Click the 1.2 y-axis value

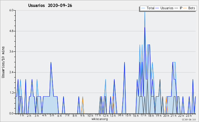(x=11, y=93)
